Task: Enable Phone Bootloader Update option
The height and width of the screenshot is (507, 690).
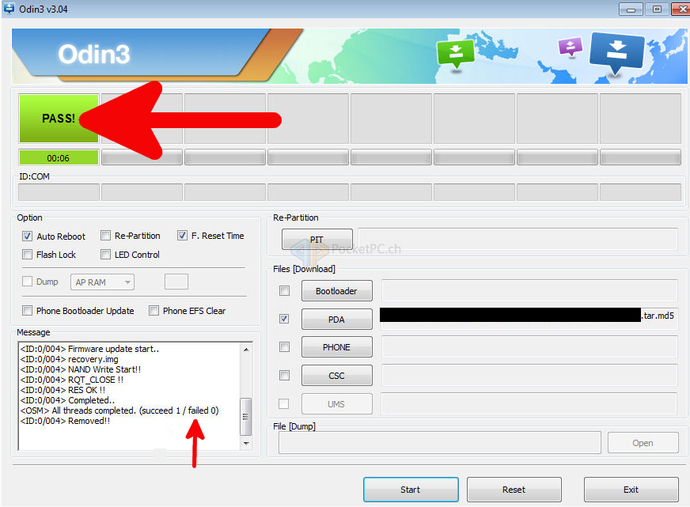Action: point(27,311)
